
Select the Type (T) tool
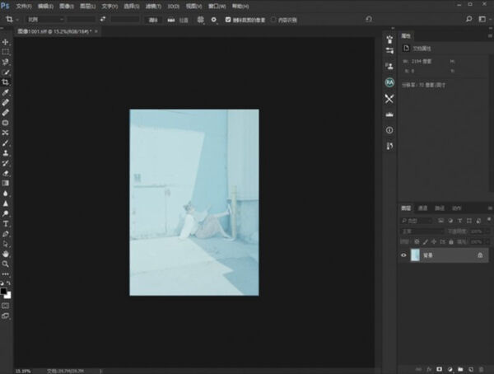6,223
